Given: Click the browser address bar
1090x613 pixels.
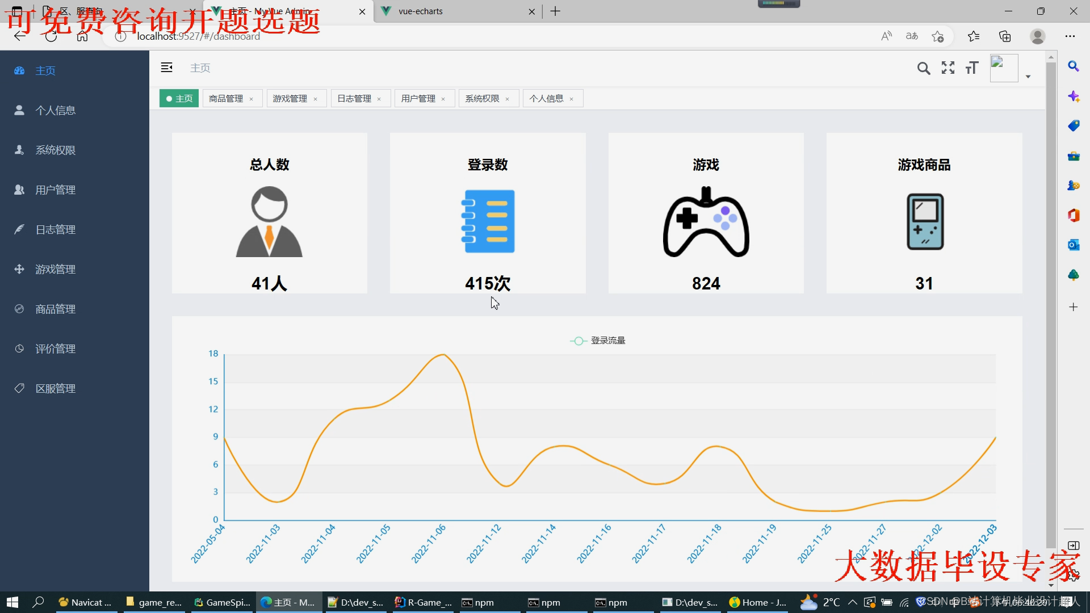Looking at the screenshot, I should pos(454,36).
